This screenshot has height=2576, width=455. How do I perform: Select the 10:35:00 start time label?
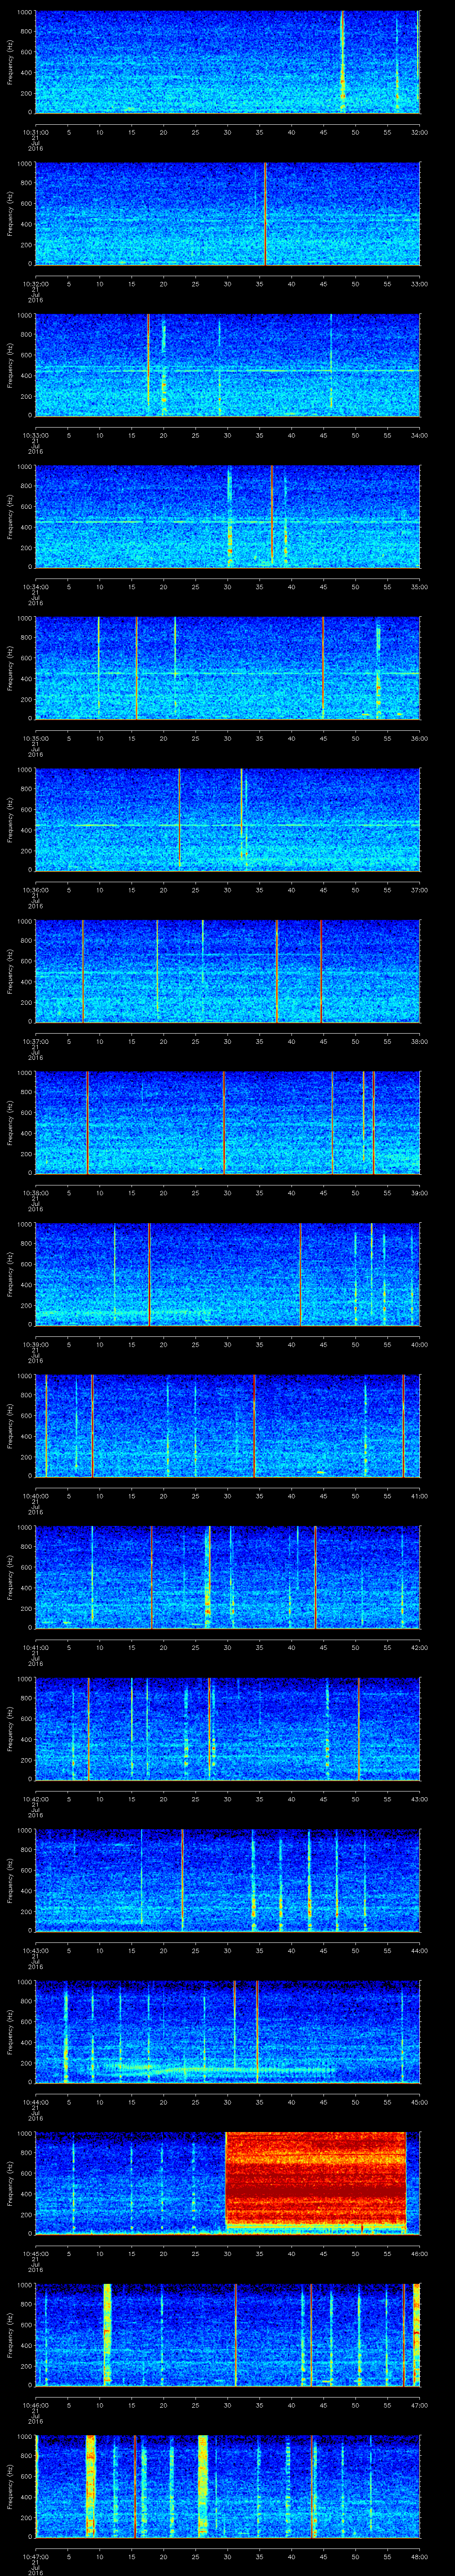(x=35, y=737)
